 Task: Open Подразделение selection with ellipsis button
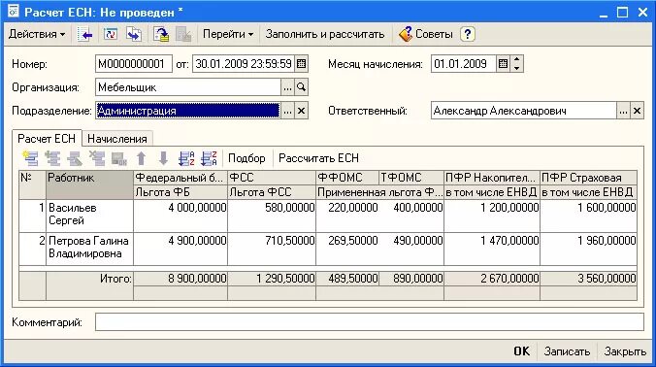tap(287, 111)
